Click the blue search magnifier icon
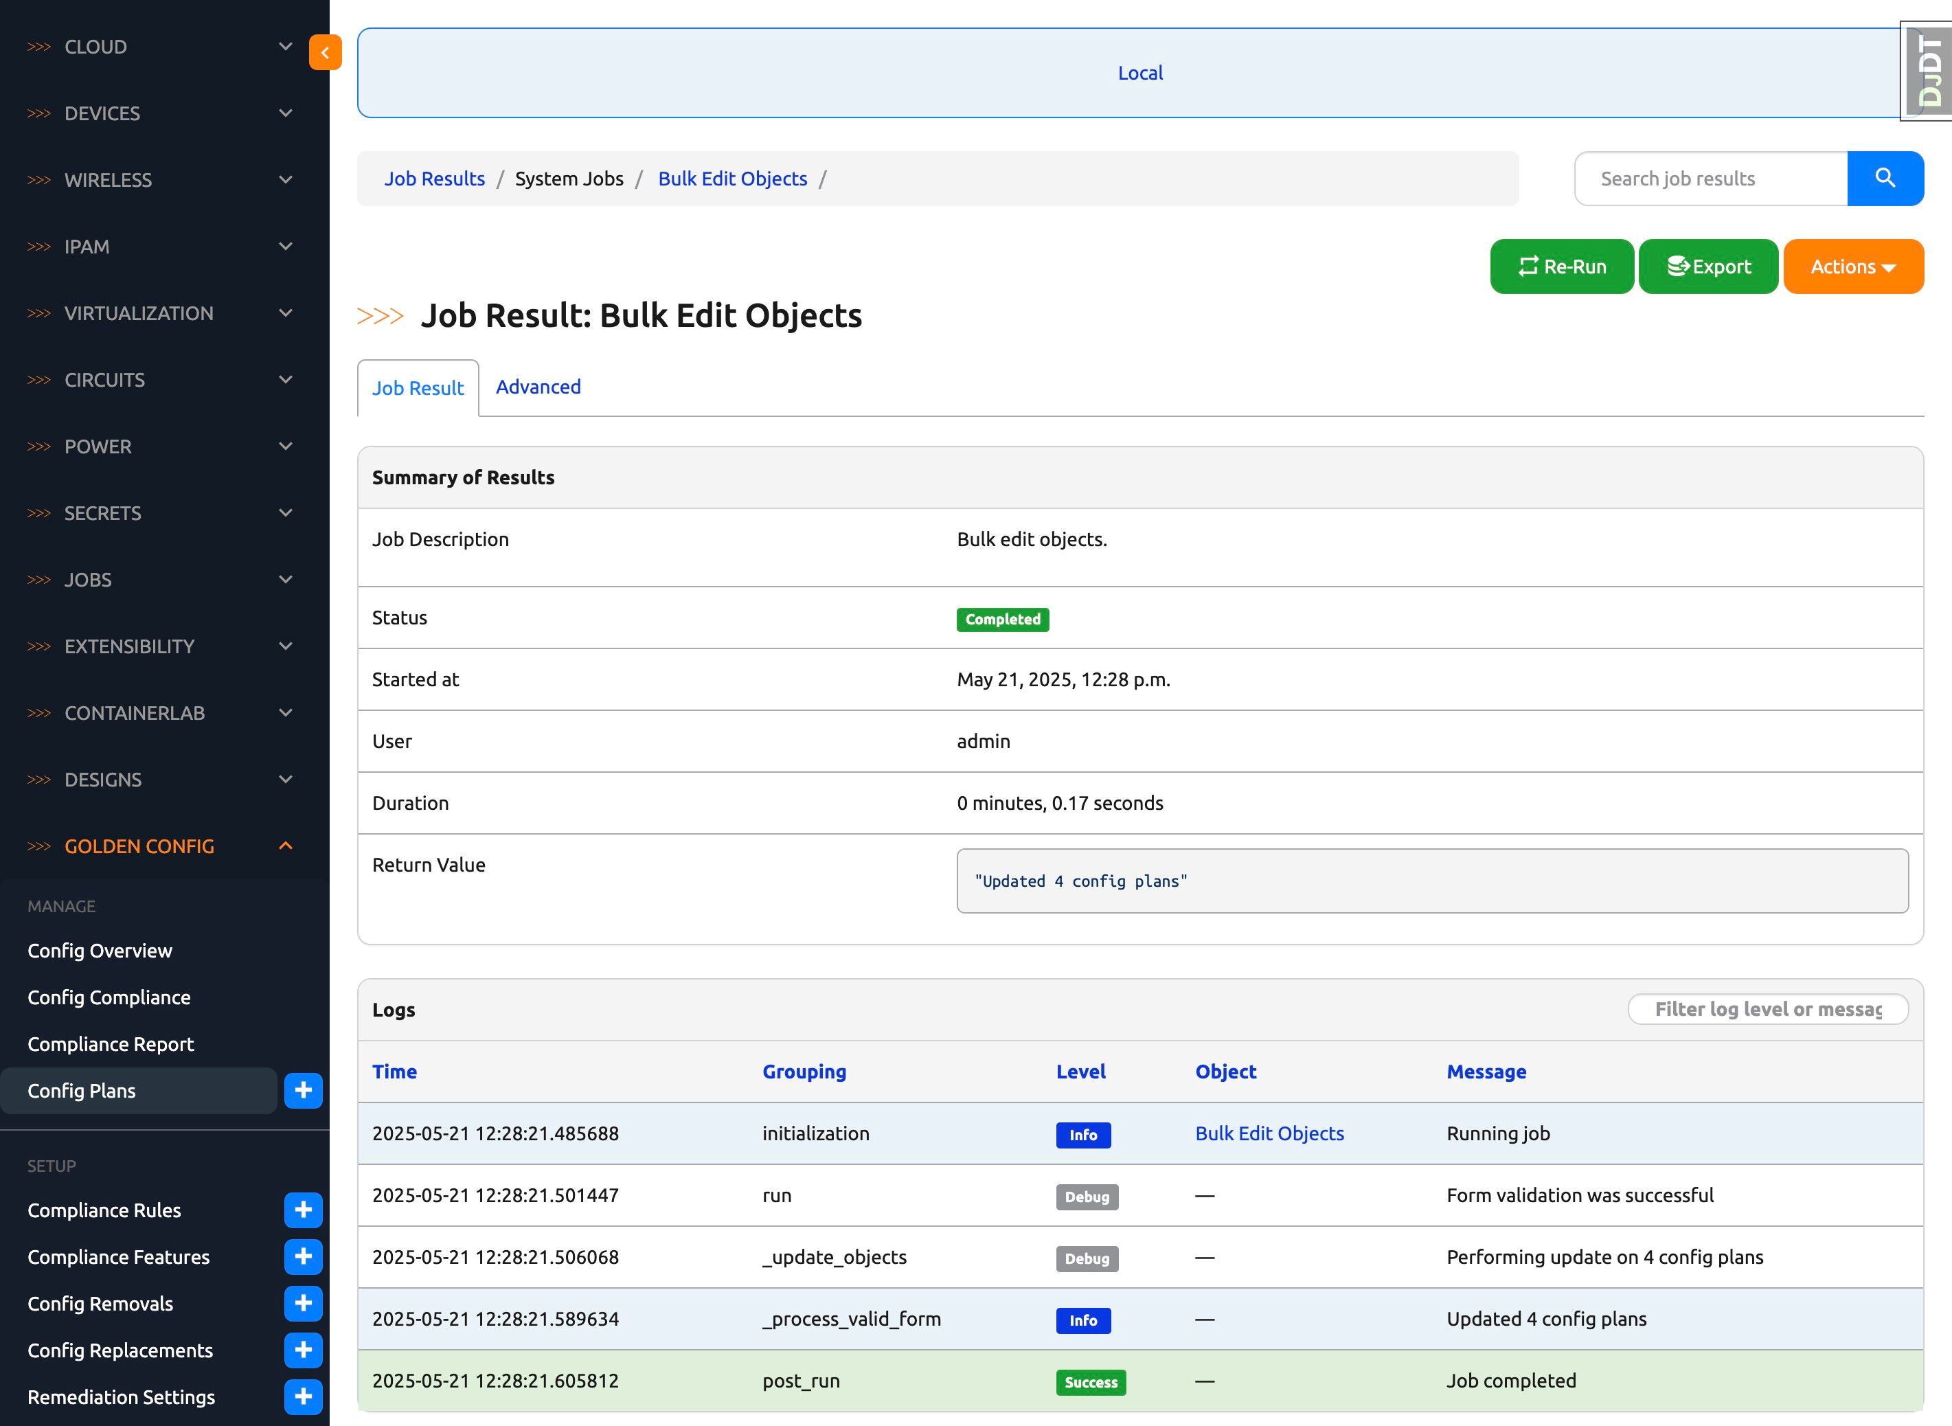This screenshot has height=1426, width=1952. point(1885,179)
